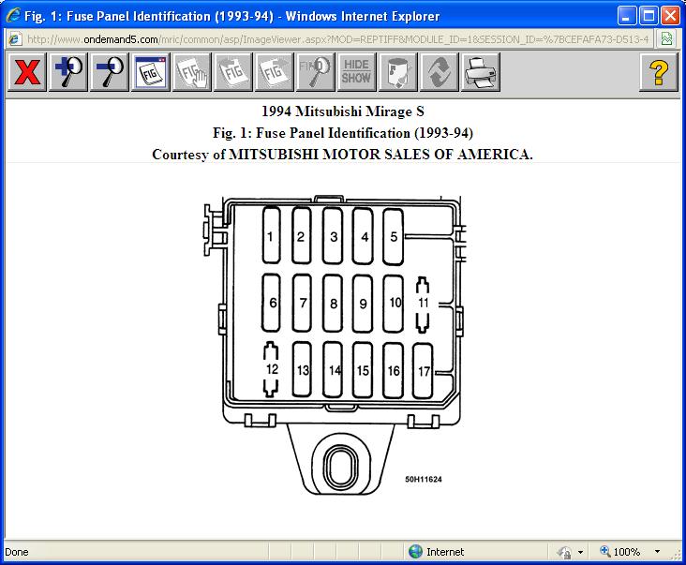This screenshot has width=686, height=565.
Task: Click the '1994 Mitsubishi Mirage S' heading
Action: coord(343,112)
